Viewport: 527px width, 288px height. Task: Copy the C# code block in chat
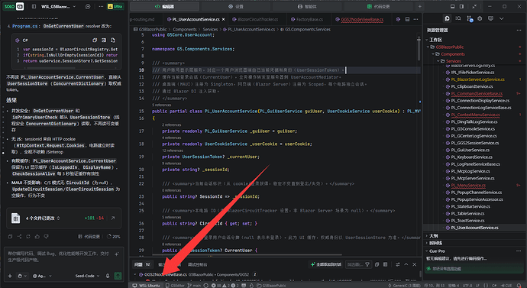pyautogui.click(x=95, y=40)
